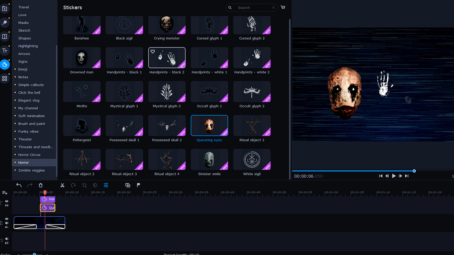The image size is (454, 255).
Task: Switch to the Horror sticker category
Action: pyautogui.click(x=23, y=162)
